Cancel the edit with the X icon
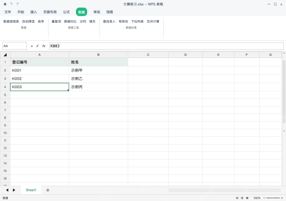 32,46
